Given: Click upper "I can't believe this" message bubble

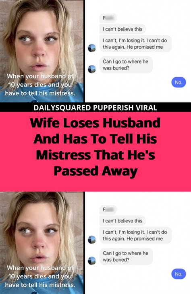Looking at the screenshot, I should [122, 29].
